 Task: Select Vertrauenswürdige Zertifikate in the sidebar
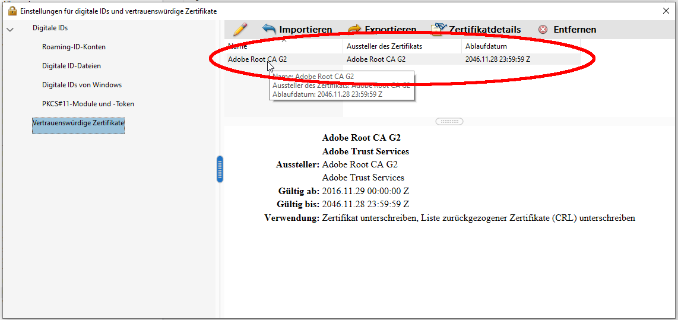(78, 123)
